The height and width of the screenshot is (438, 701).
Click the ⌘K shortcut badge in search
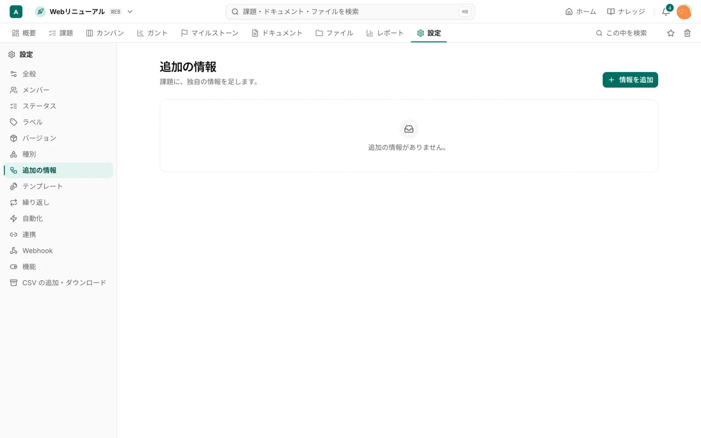pyautogui.click(x=465, y=12)
